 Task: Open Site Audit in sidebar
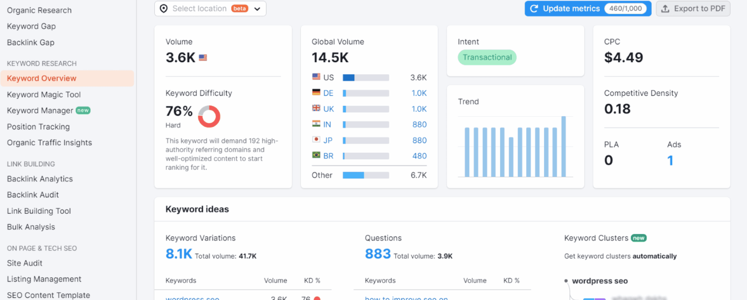click(x=25, y=263)
